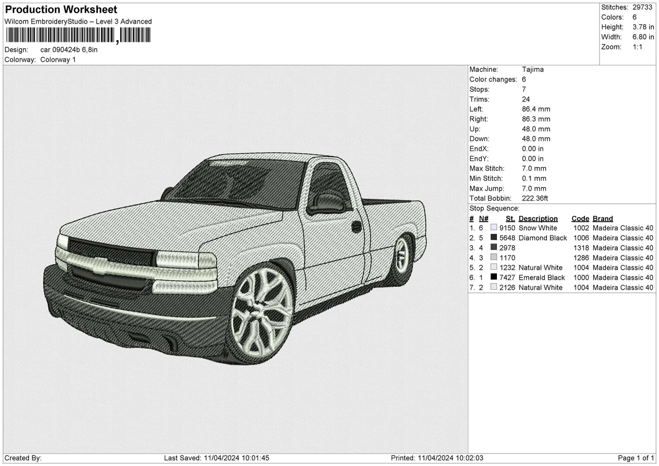This screenshot has height=466, width=659.
Task: Click the 'Stop Sequence:' heading
Action: (x=494, y=208)
